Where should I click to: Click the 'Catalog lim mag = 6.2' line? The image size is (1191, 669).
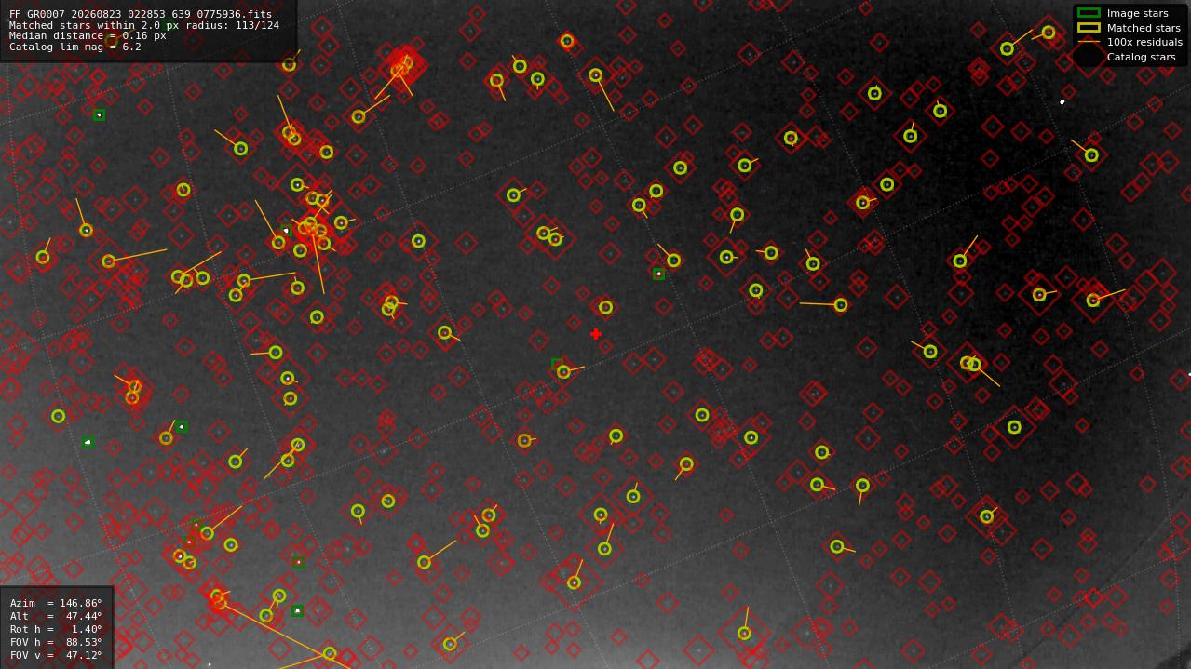pyautogui.click(x=75, y=47)
